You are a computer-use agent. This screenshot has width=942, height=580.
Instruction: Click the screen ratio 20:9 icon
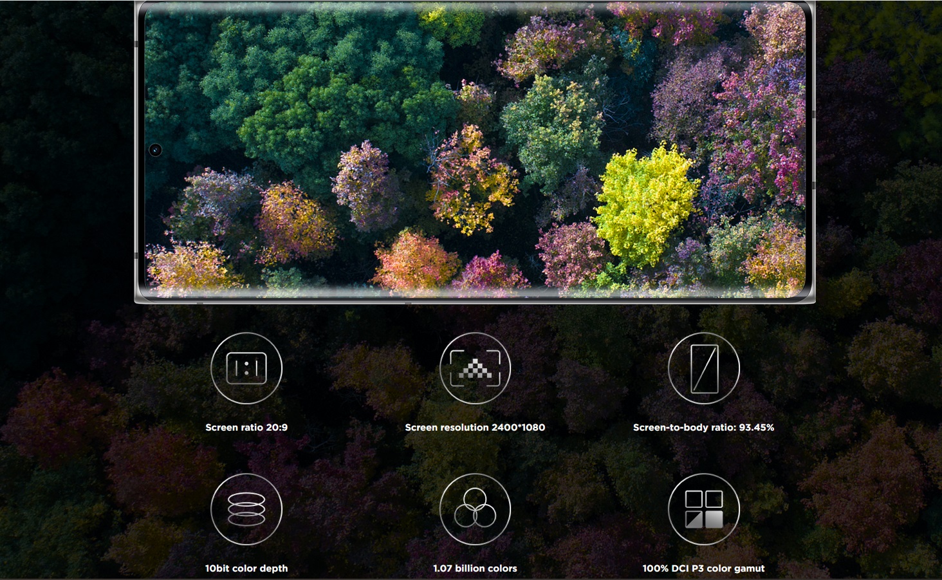click(246, 368)
